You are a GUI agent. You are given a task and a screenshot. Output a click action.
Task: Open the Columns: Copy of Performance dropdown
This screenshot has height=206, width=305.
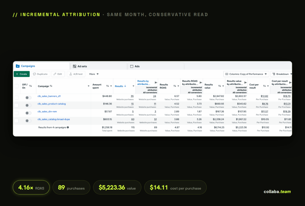(246, 74)
